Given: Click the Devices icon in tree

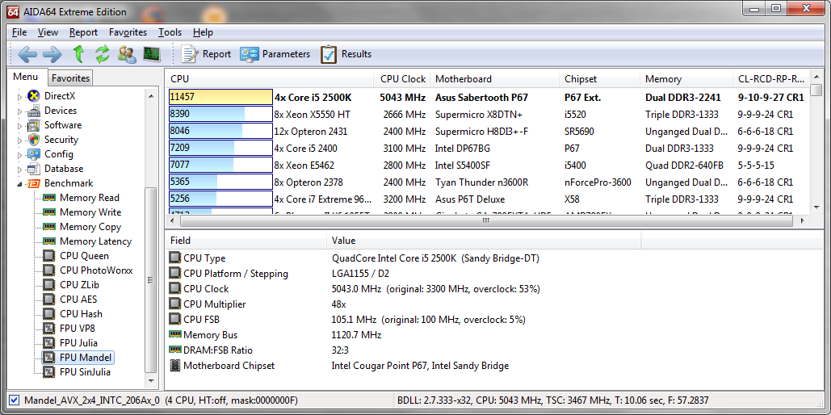Looking at the screenshot, I should click(33, 111).
